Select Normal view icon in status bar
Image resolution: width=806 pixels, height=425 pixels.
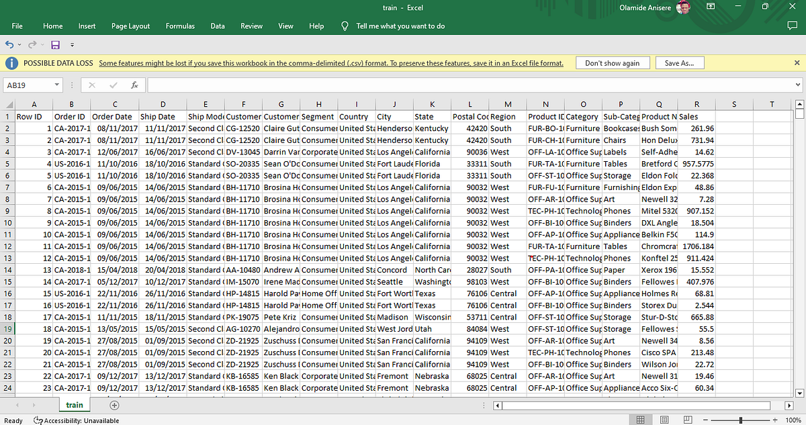(x=641, y=420)
